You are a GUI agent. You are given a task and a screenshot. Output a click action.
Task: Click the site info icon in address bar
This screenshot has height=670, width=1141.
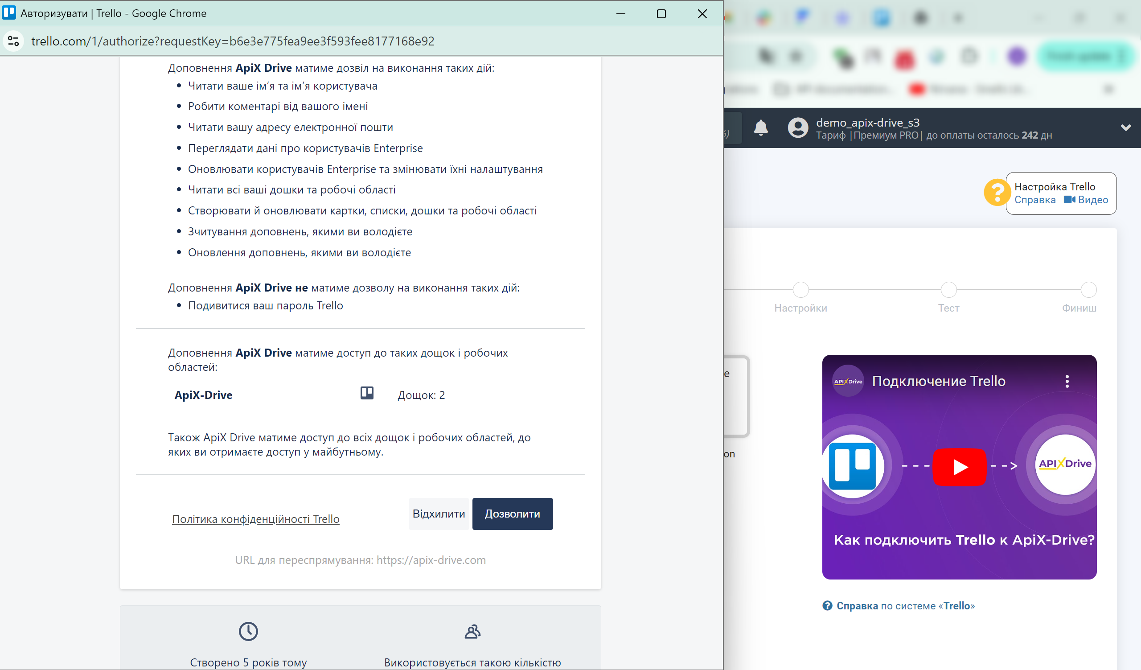(13, 41)
